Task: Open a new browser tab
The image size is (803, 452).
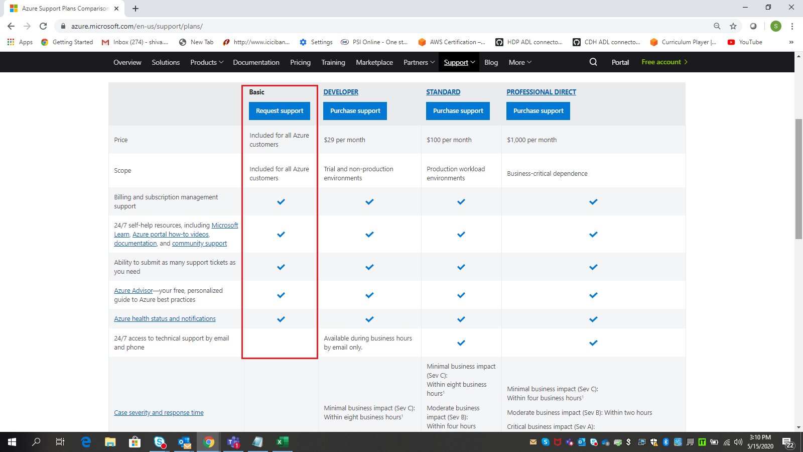Action: (x=136, y=9)
